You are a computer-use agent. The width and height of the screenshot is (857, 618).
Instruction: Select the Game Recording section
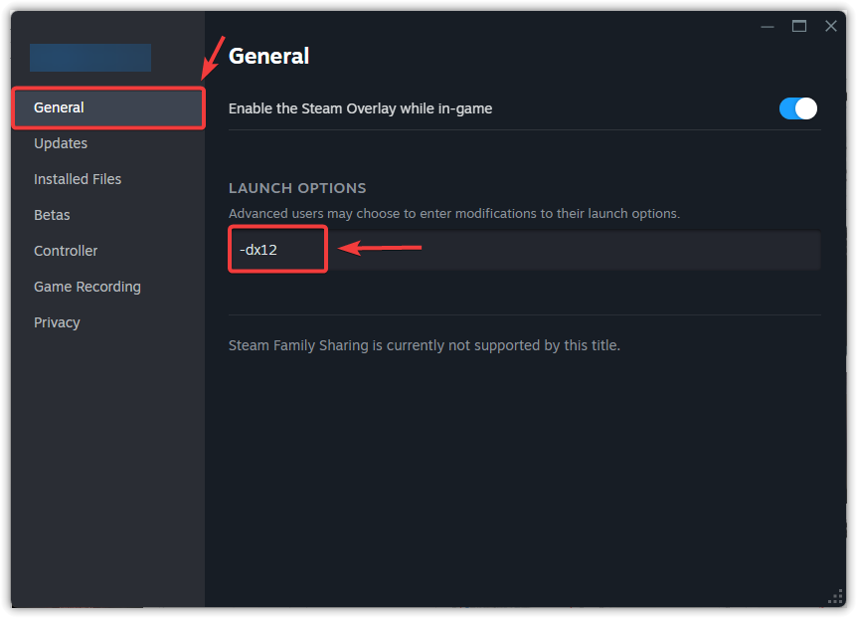(x=86, y=286)
